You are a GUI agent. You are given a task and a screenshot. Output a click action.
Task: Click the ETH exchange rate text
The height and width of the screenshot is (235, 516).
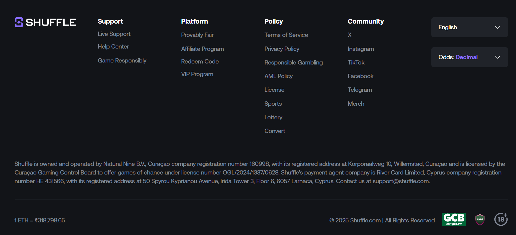(40, 220)
